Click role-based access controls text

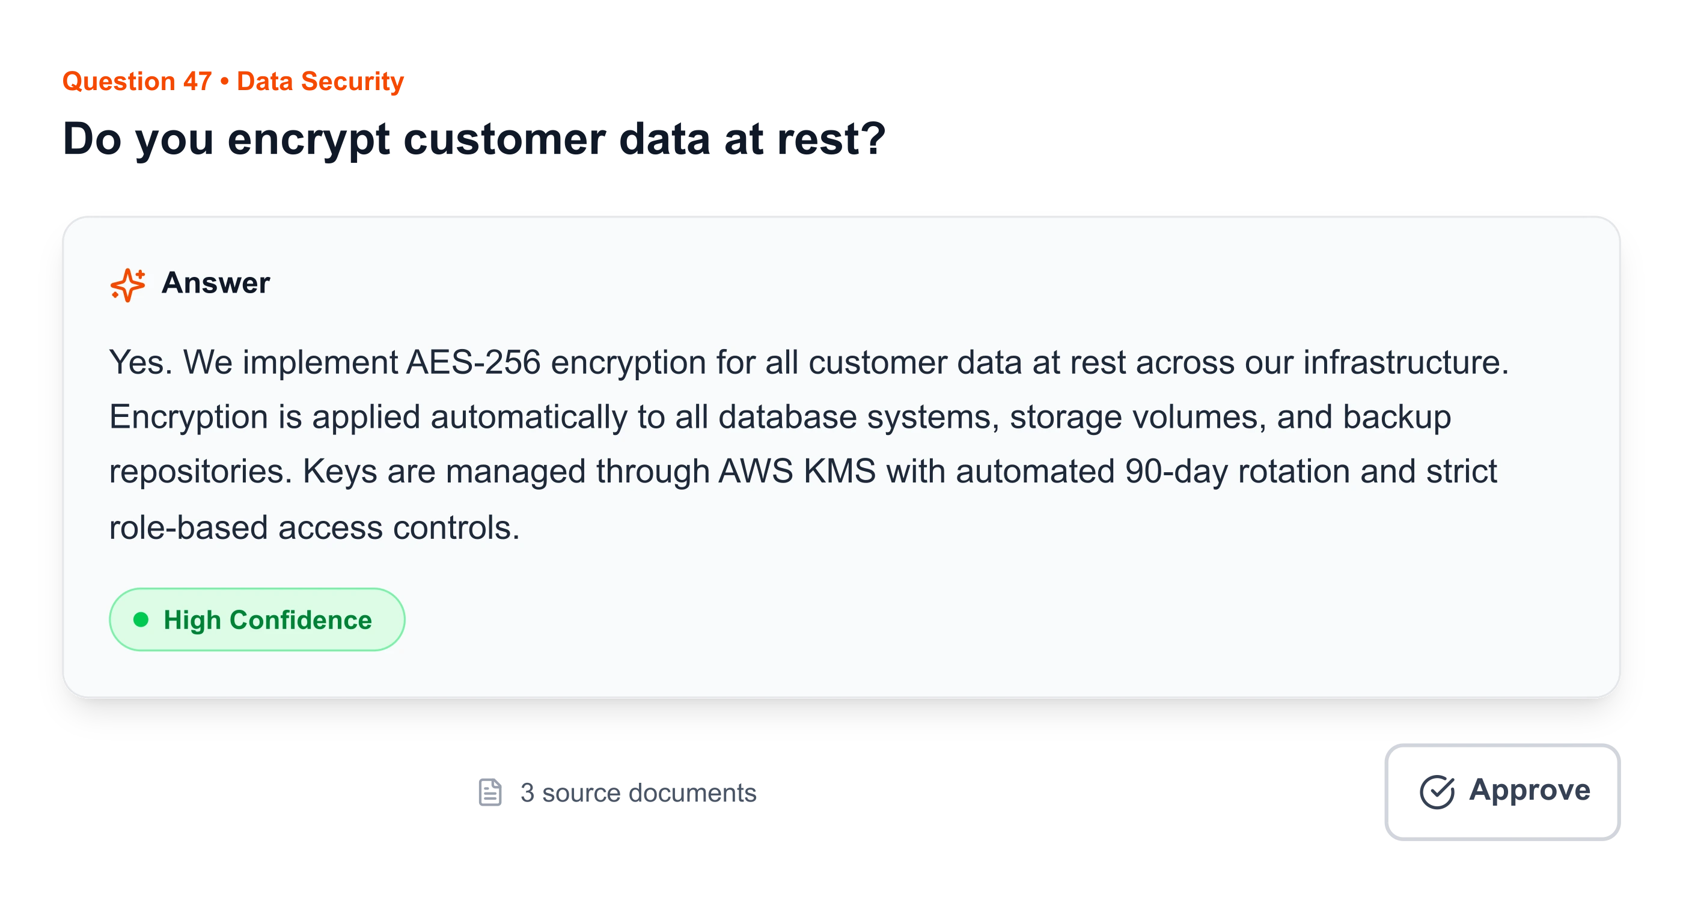314,528
